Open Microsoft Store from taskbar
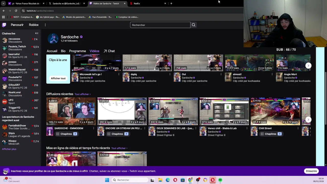This screenshot has width=327, height=184. coord(183,180)
